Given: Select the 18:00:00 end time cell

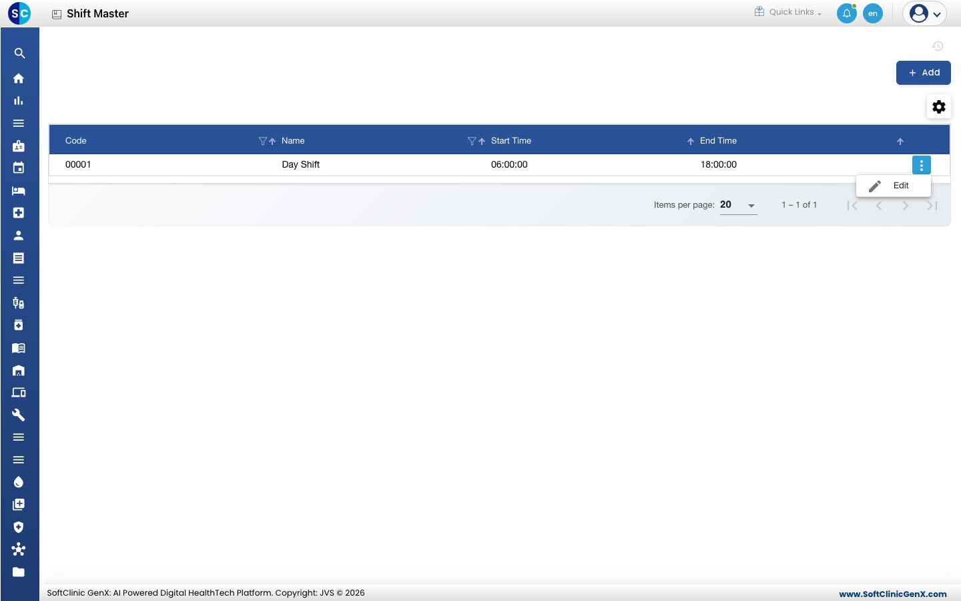Looking at the screenshot, I should click(x=719, y=164).
